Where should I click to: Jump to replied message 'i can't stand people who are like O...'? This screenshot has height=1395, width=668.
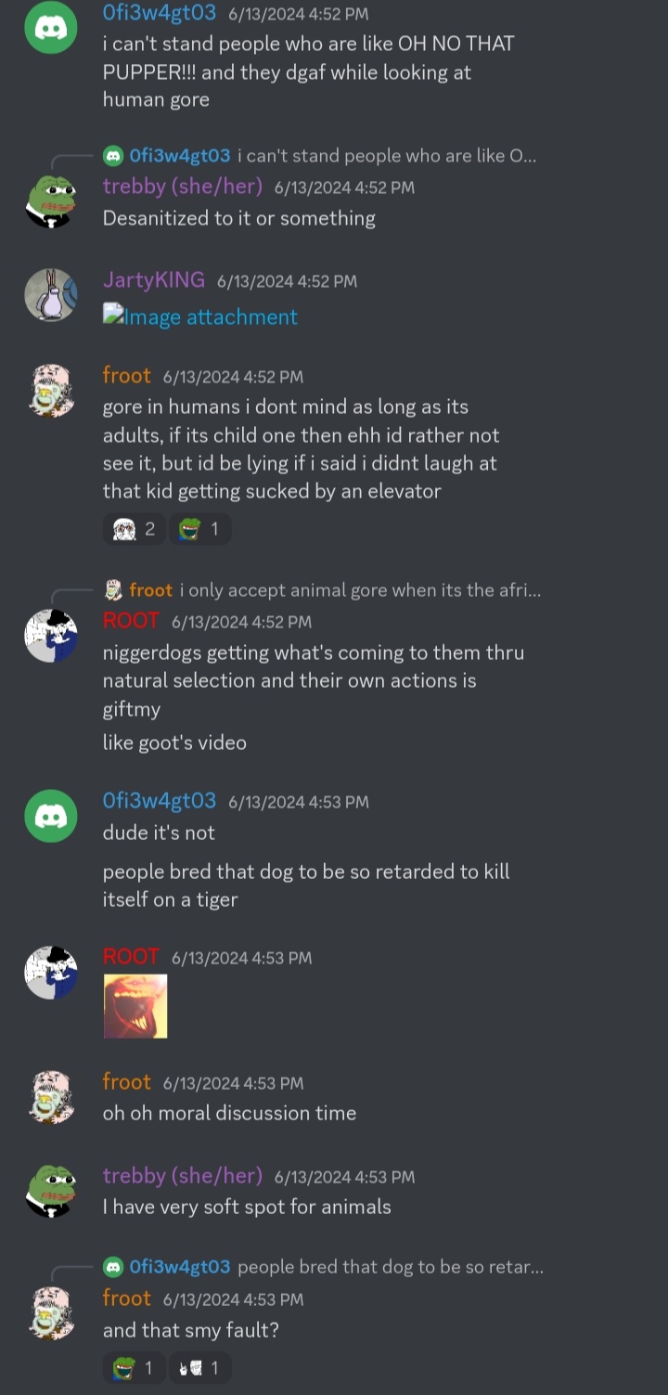tap(387, 155)
